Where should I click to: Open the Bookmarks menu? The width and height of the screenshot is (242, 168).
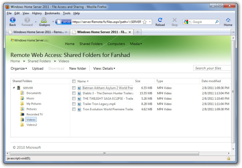click(52, 13)
